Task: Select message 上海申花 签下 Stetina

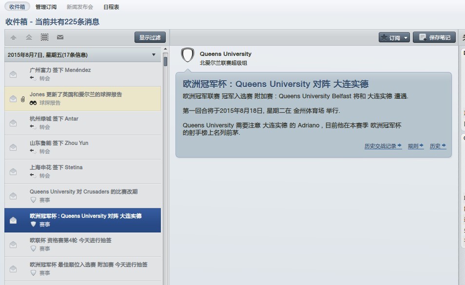Action: tap(83, 172)
